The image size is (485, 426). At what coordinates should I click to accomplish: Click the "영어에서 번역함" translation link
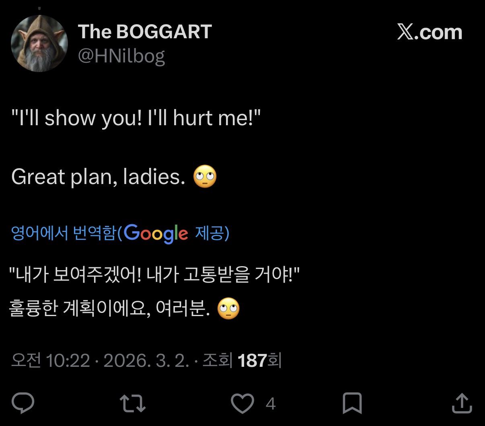64,233
